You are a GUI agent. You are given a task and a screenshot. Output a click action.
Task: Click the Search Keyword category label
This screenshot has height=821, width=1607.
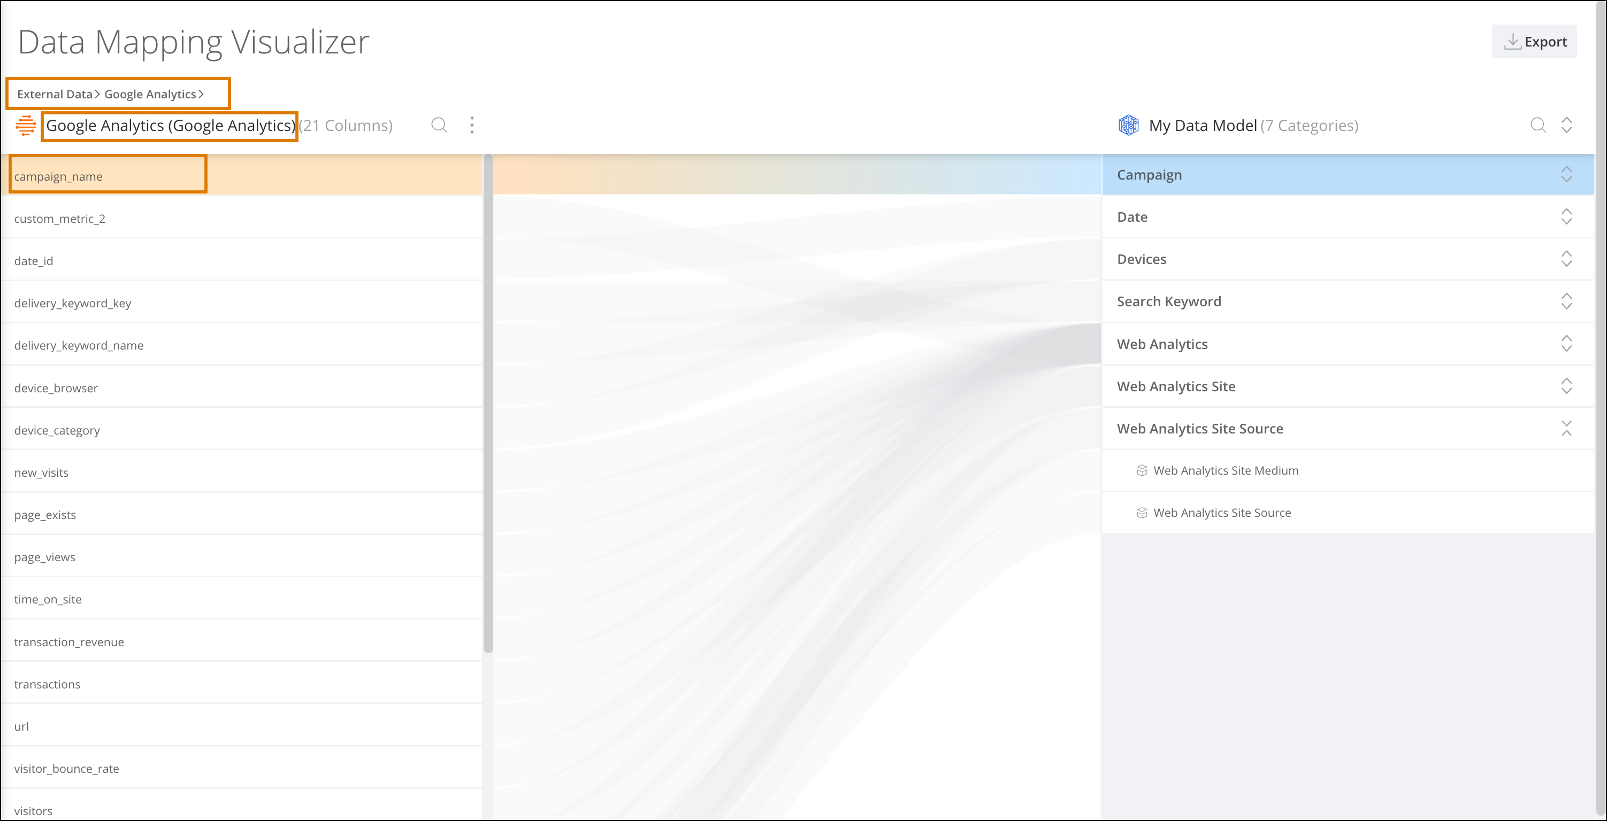(1168, 301)
